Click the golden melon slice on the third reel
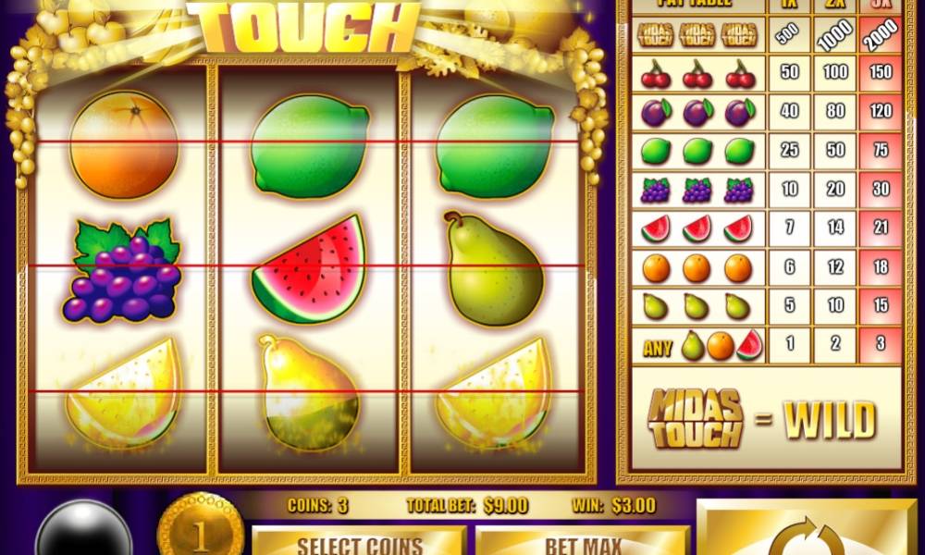 (495, 393)
